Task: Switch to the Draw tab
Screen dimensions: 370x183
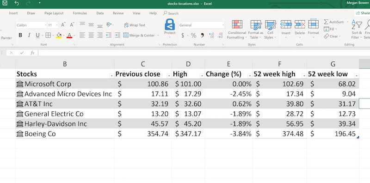Action: tap(31, 13)
